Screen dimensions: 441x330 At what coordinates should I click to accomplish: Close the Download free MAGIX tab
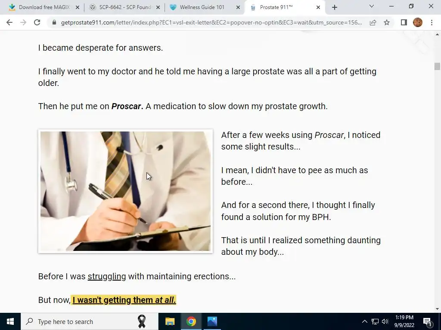[78, 7]
